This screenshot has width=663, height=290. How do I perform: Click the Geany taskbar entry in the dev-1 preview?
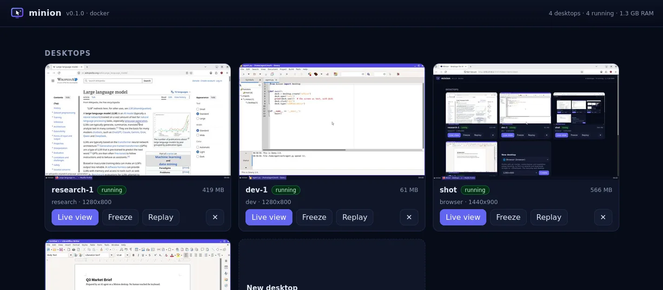(267, 178)
